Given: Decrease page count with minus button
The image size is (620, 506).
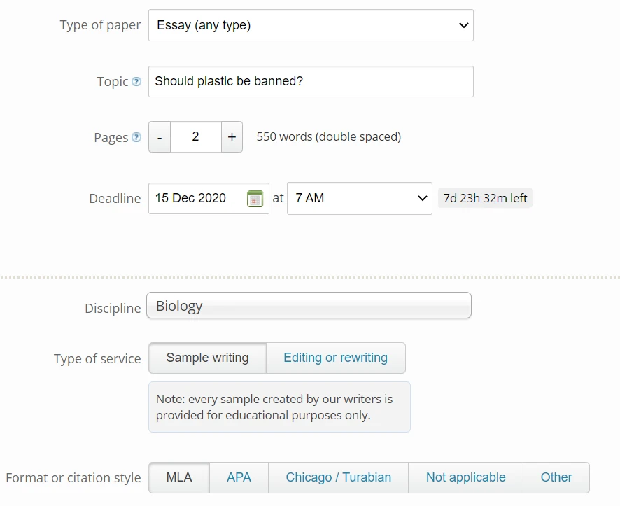Looking at the screenshot, I should point(160,137).
